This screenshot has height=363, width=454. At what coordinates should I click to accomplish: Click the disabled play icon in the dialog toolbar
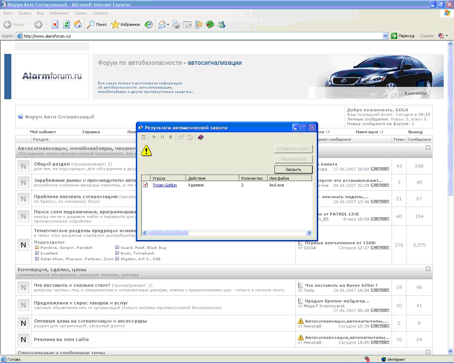tap(154, 137)
